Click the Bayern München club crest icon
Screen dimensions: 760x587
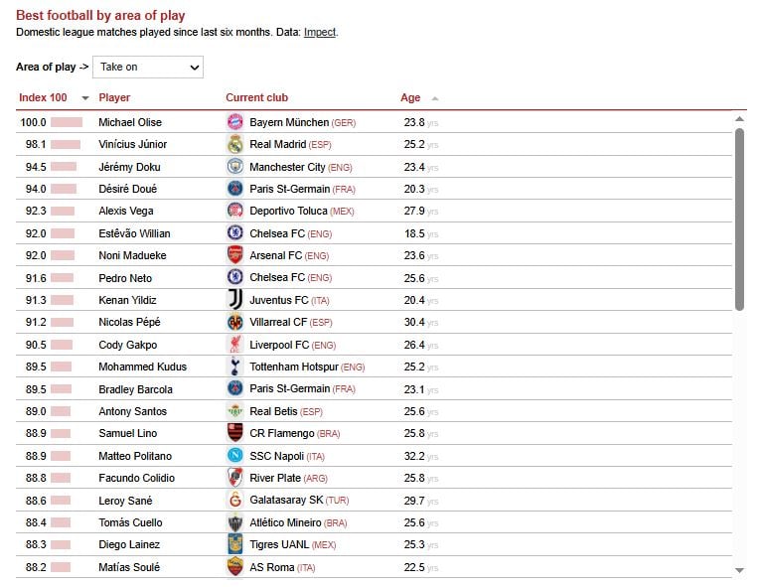[x=235, y=122]
